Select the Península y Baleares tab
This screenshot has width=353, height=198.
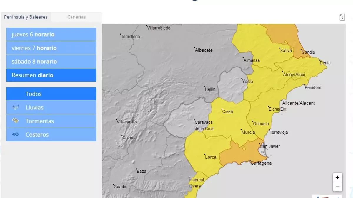coord(26,17)
